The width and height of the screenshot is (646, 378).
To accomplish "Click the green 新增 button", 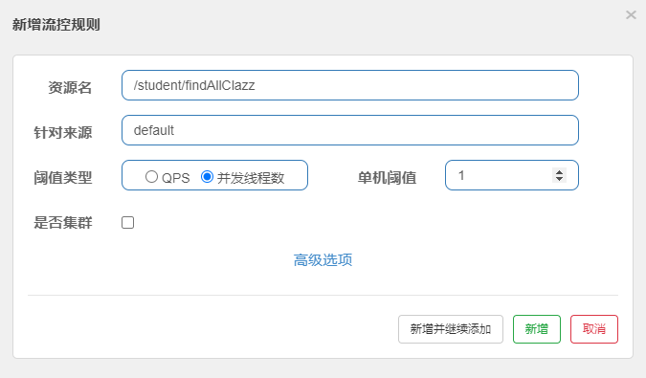I will pyautogui.click(x=536, y=329).
